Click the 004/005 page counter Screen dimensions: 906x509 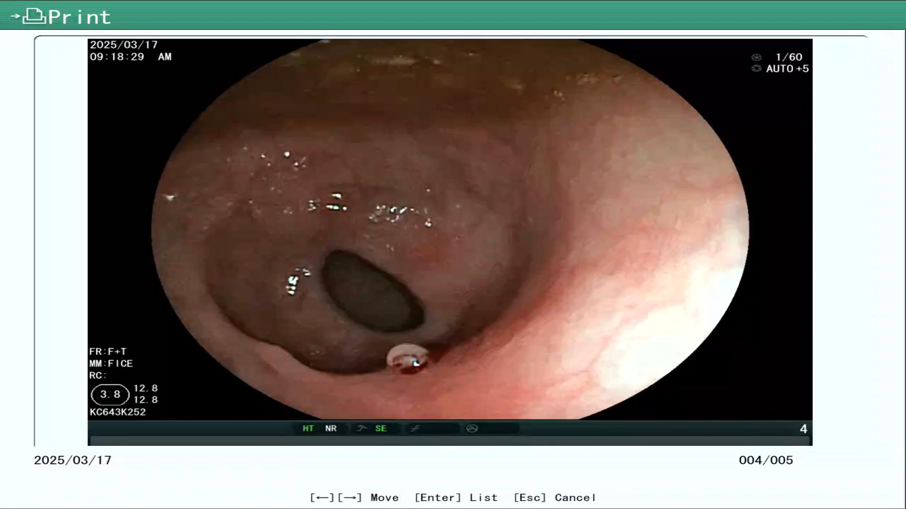click(x=766, y=460)
